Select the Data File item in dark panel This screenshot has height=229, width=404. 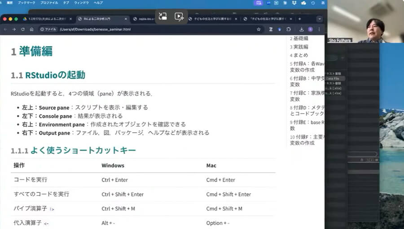333,78
